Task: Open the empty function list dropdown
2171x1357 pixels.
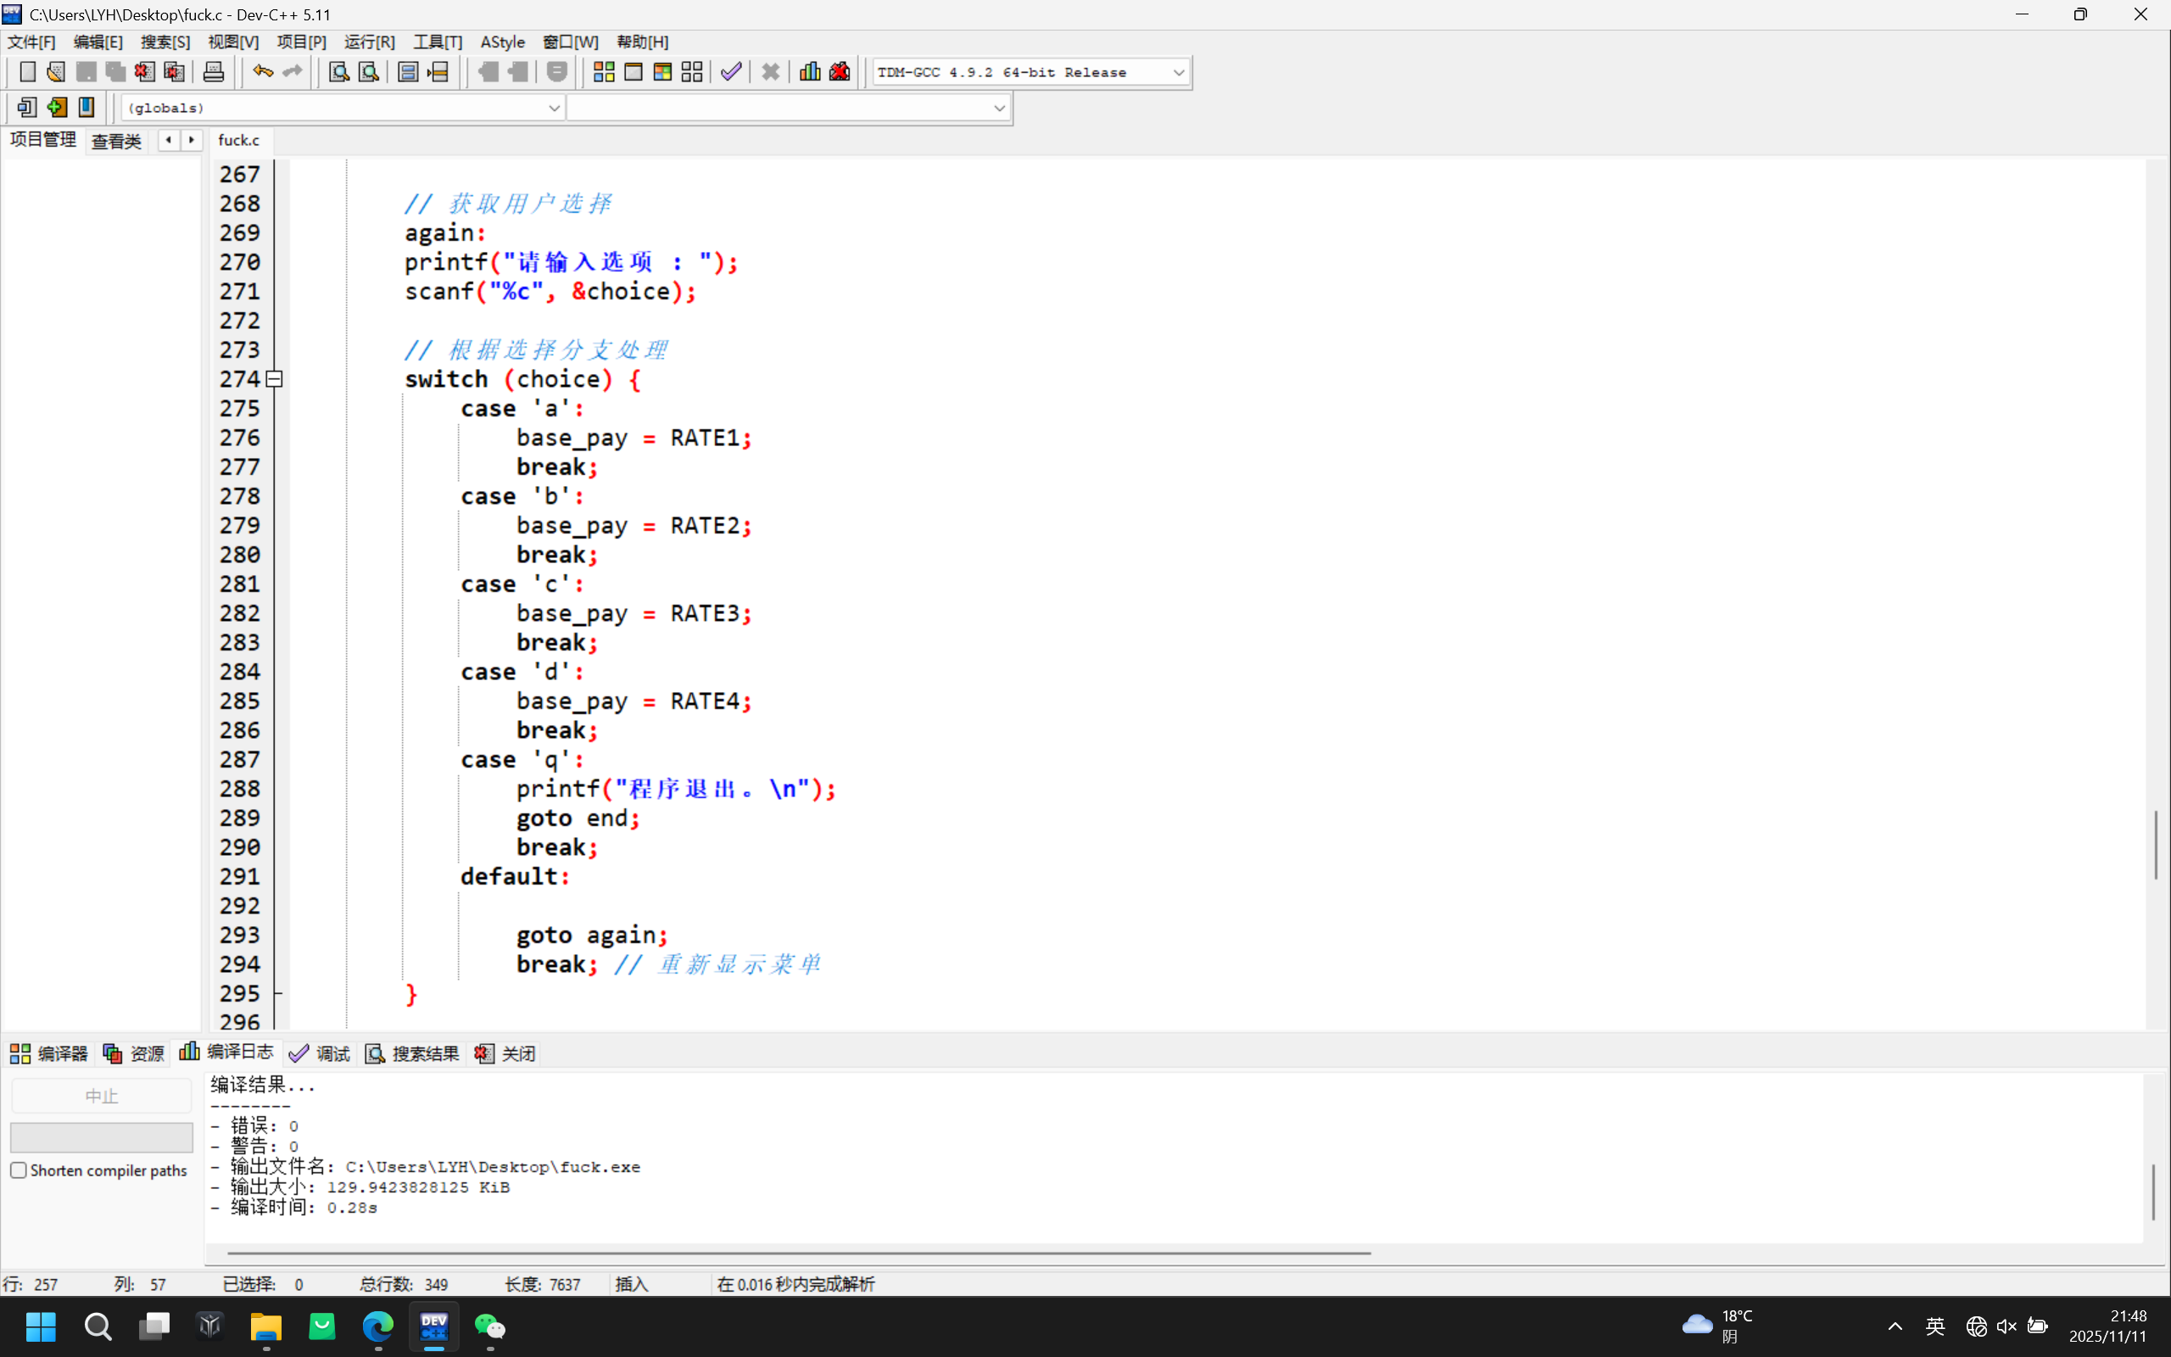Action: (x=998, y=108)
